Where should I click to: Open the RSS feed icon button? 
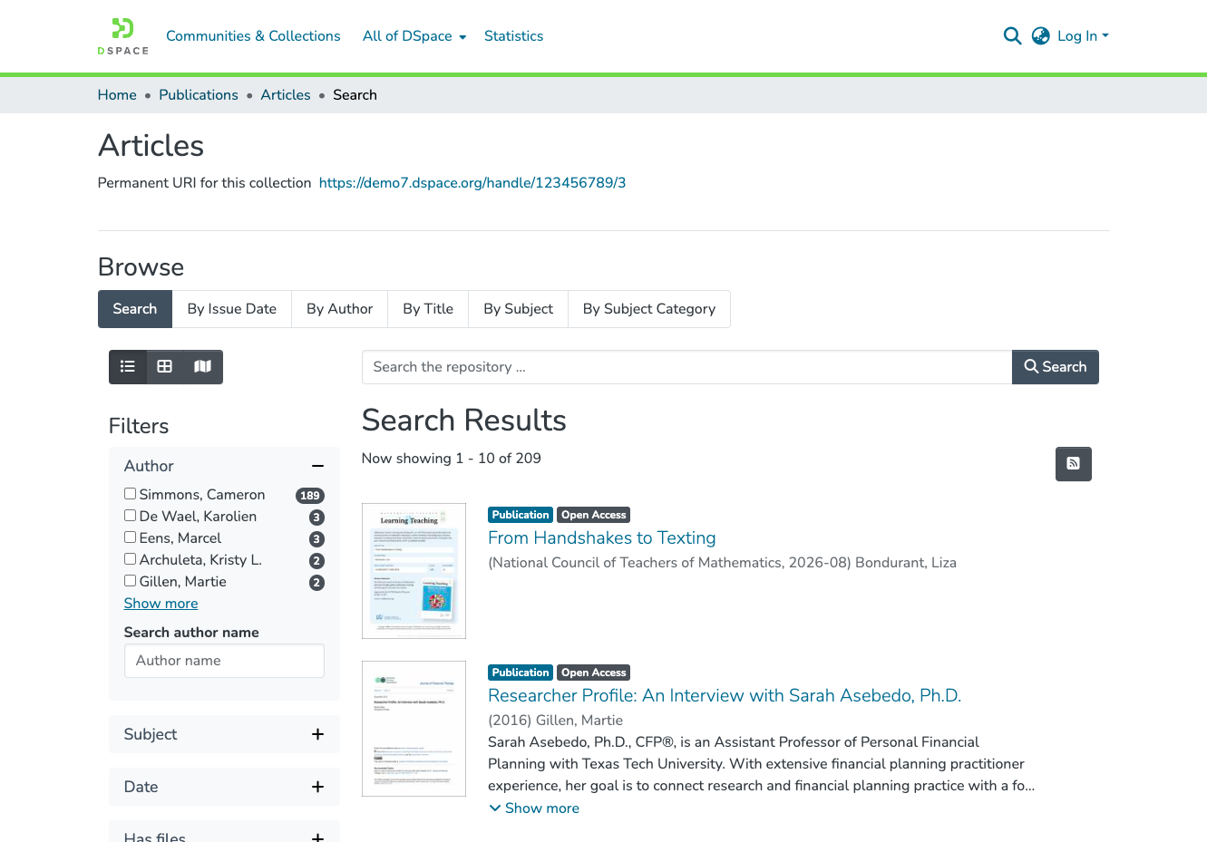pyautogui.click(x=1074, y=464)
